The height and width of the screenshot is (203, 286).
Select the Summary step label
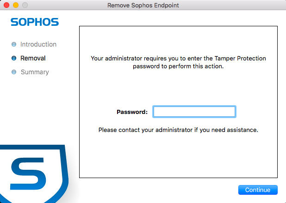35,72
